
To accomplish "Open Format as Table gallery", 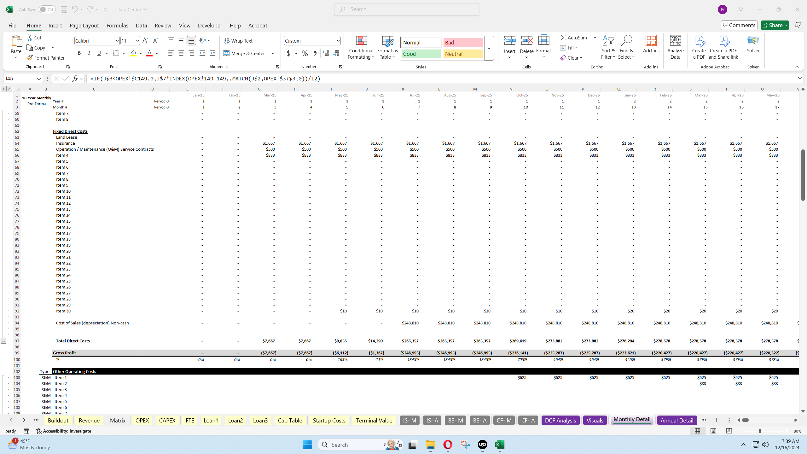I will [387, 47].
